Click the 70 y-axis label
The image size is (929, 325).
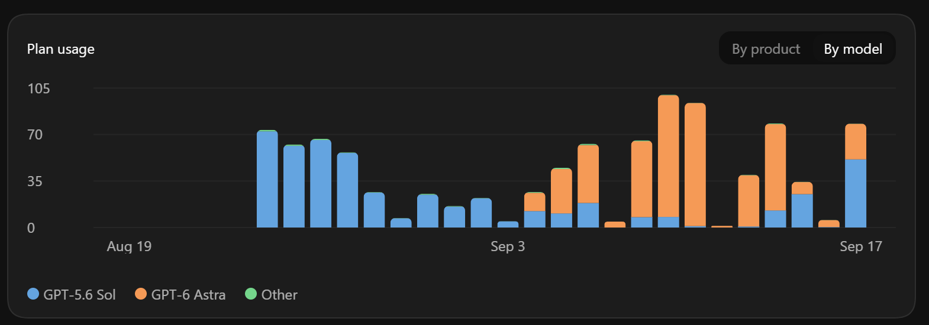35,135
